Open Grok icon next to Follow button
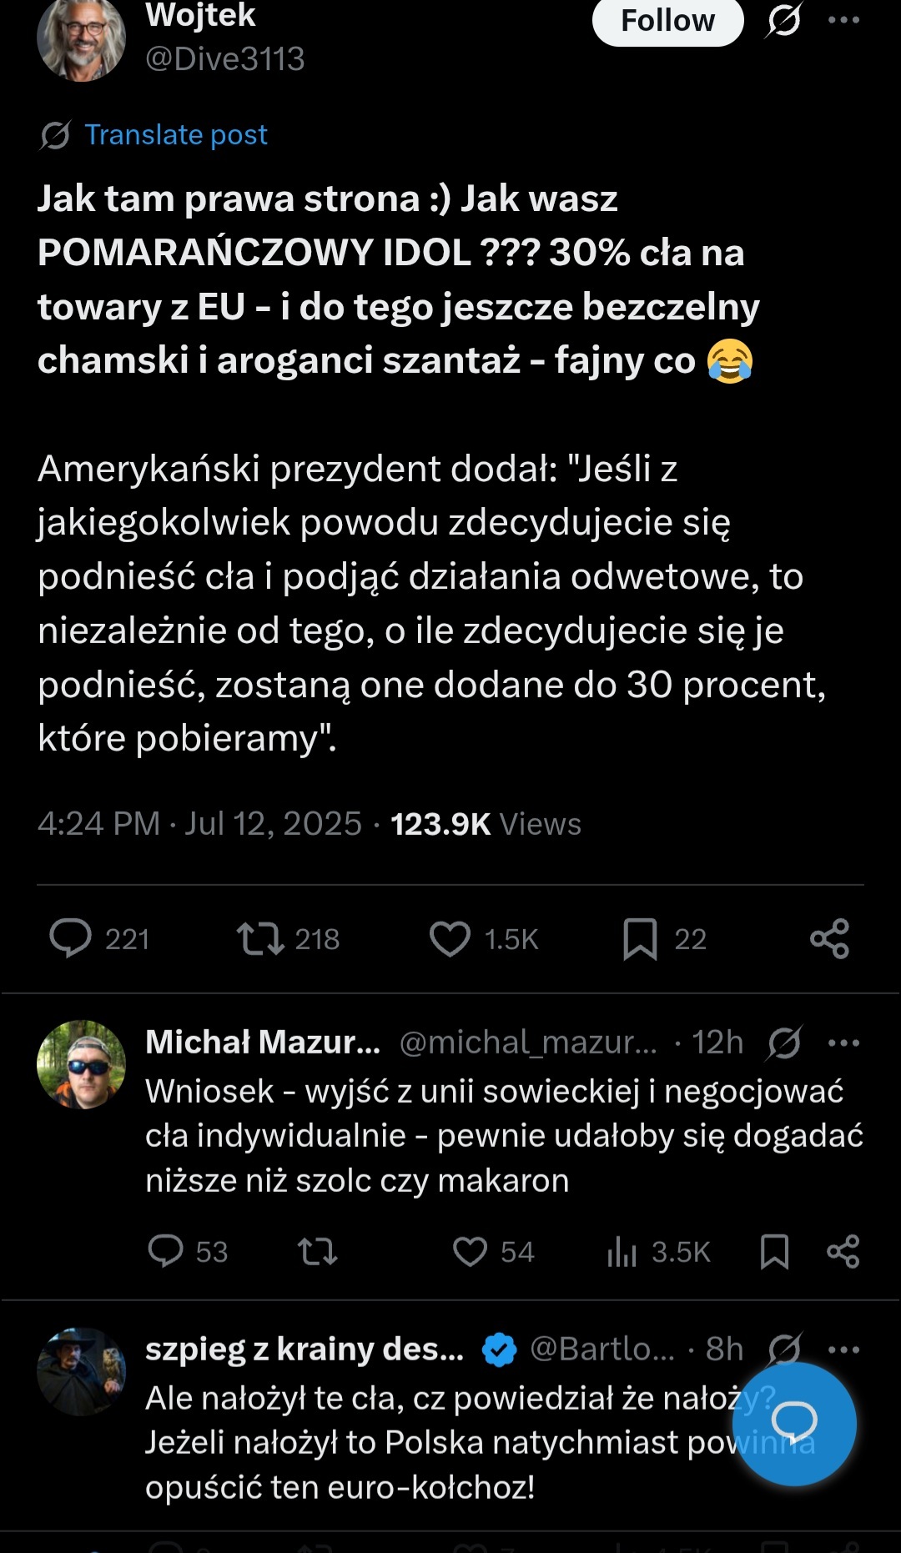901x1553 pixels. (x=784, y=20)
